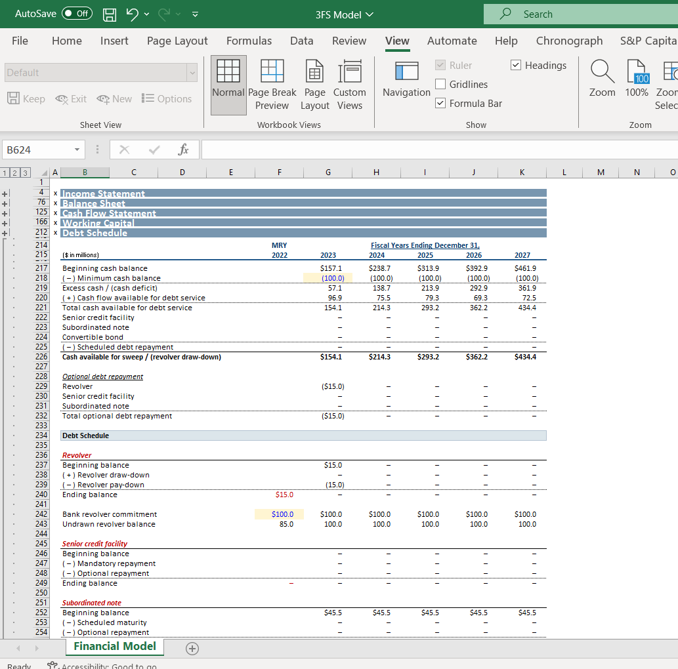Open Custom Views dialog
This screenshot has width=678, height=669.
pos(350,84)
